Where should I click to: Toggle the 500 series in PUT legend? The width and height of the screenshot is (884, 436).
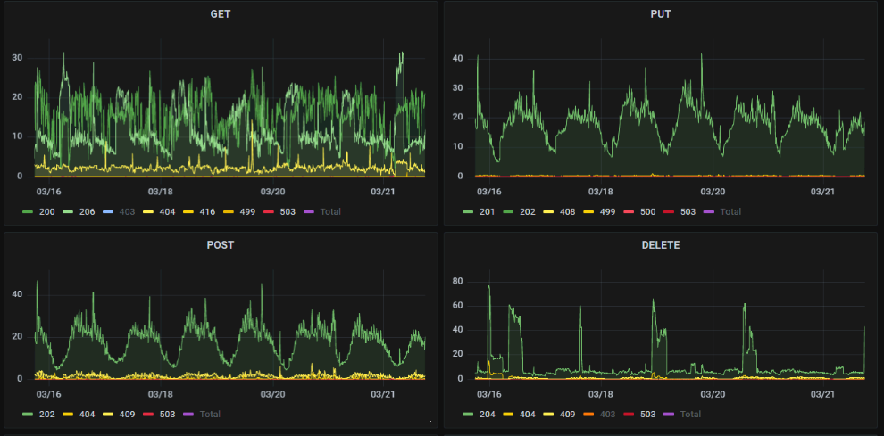click(647, 212)
